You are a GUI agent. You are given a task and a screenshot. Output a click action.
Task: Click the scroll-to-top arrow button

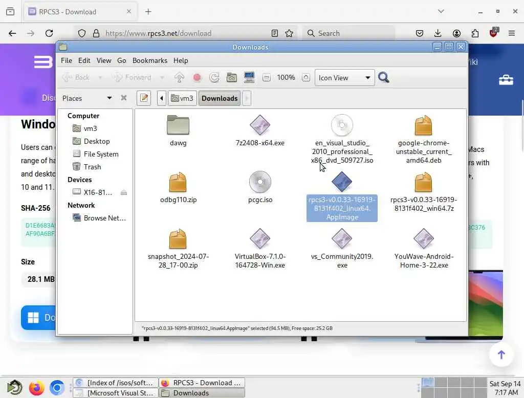tap(501, 355)
